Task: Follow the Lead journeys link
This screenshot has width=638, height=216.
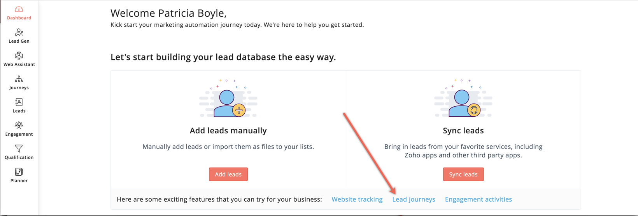Action: point(414,199)
